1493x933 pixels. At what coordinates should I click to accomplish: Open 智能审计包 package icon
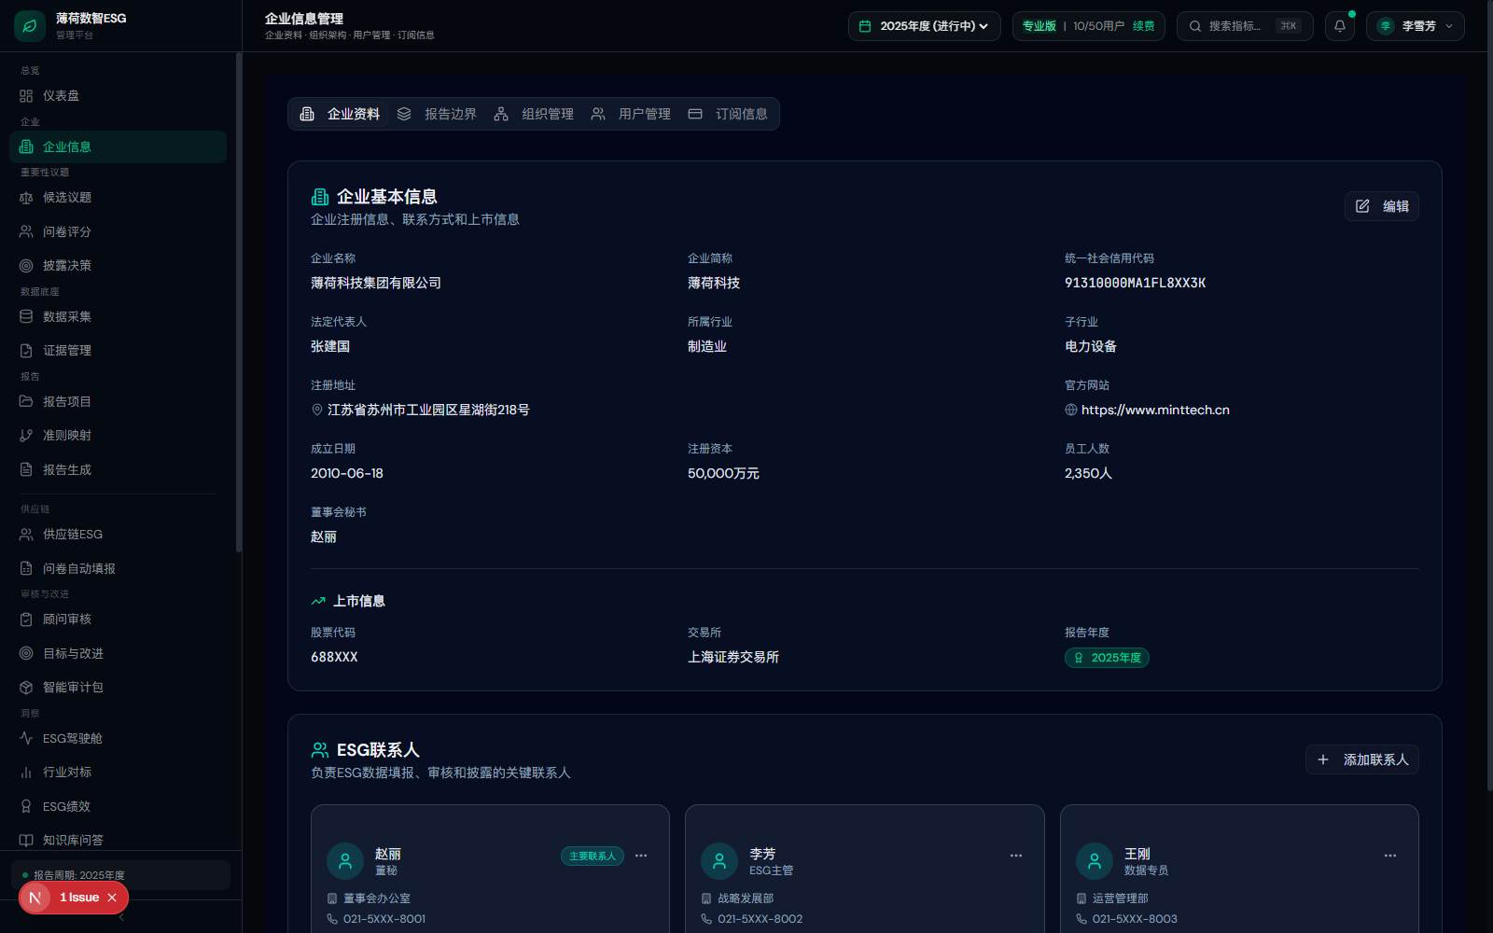coord(26,688)
